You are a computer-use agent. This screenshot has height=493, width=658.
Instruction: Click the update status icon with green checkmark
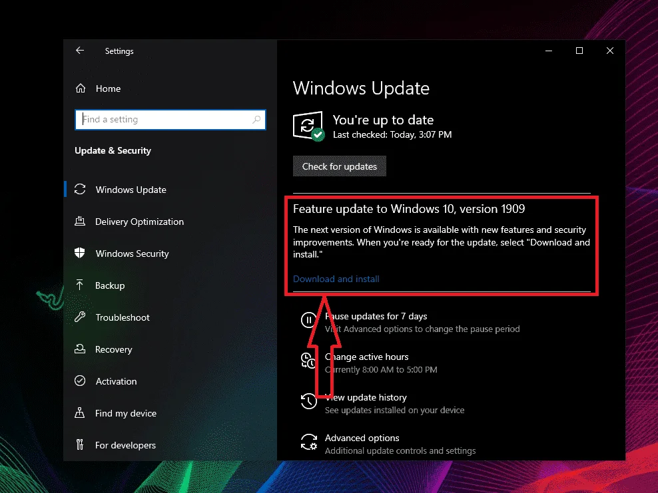pyautogui.click(x=308, y=126)
